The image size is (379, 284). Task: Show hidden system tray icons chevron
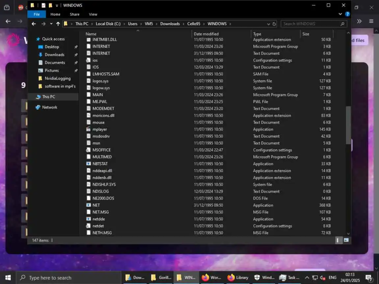coord(307,278)
